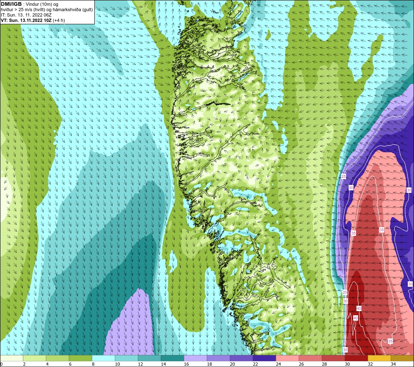Pick the 30–32 m/s dark red legend swatch
The height and width of the screenshot is (367, 414).
pos(356,358)
